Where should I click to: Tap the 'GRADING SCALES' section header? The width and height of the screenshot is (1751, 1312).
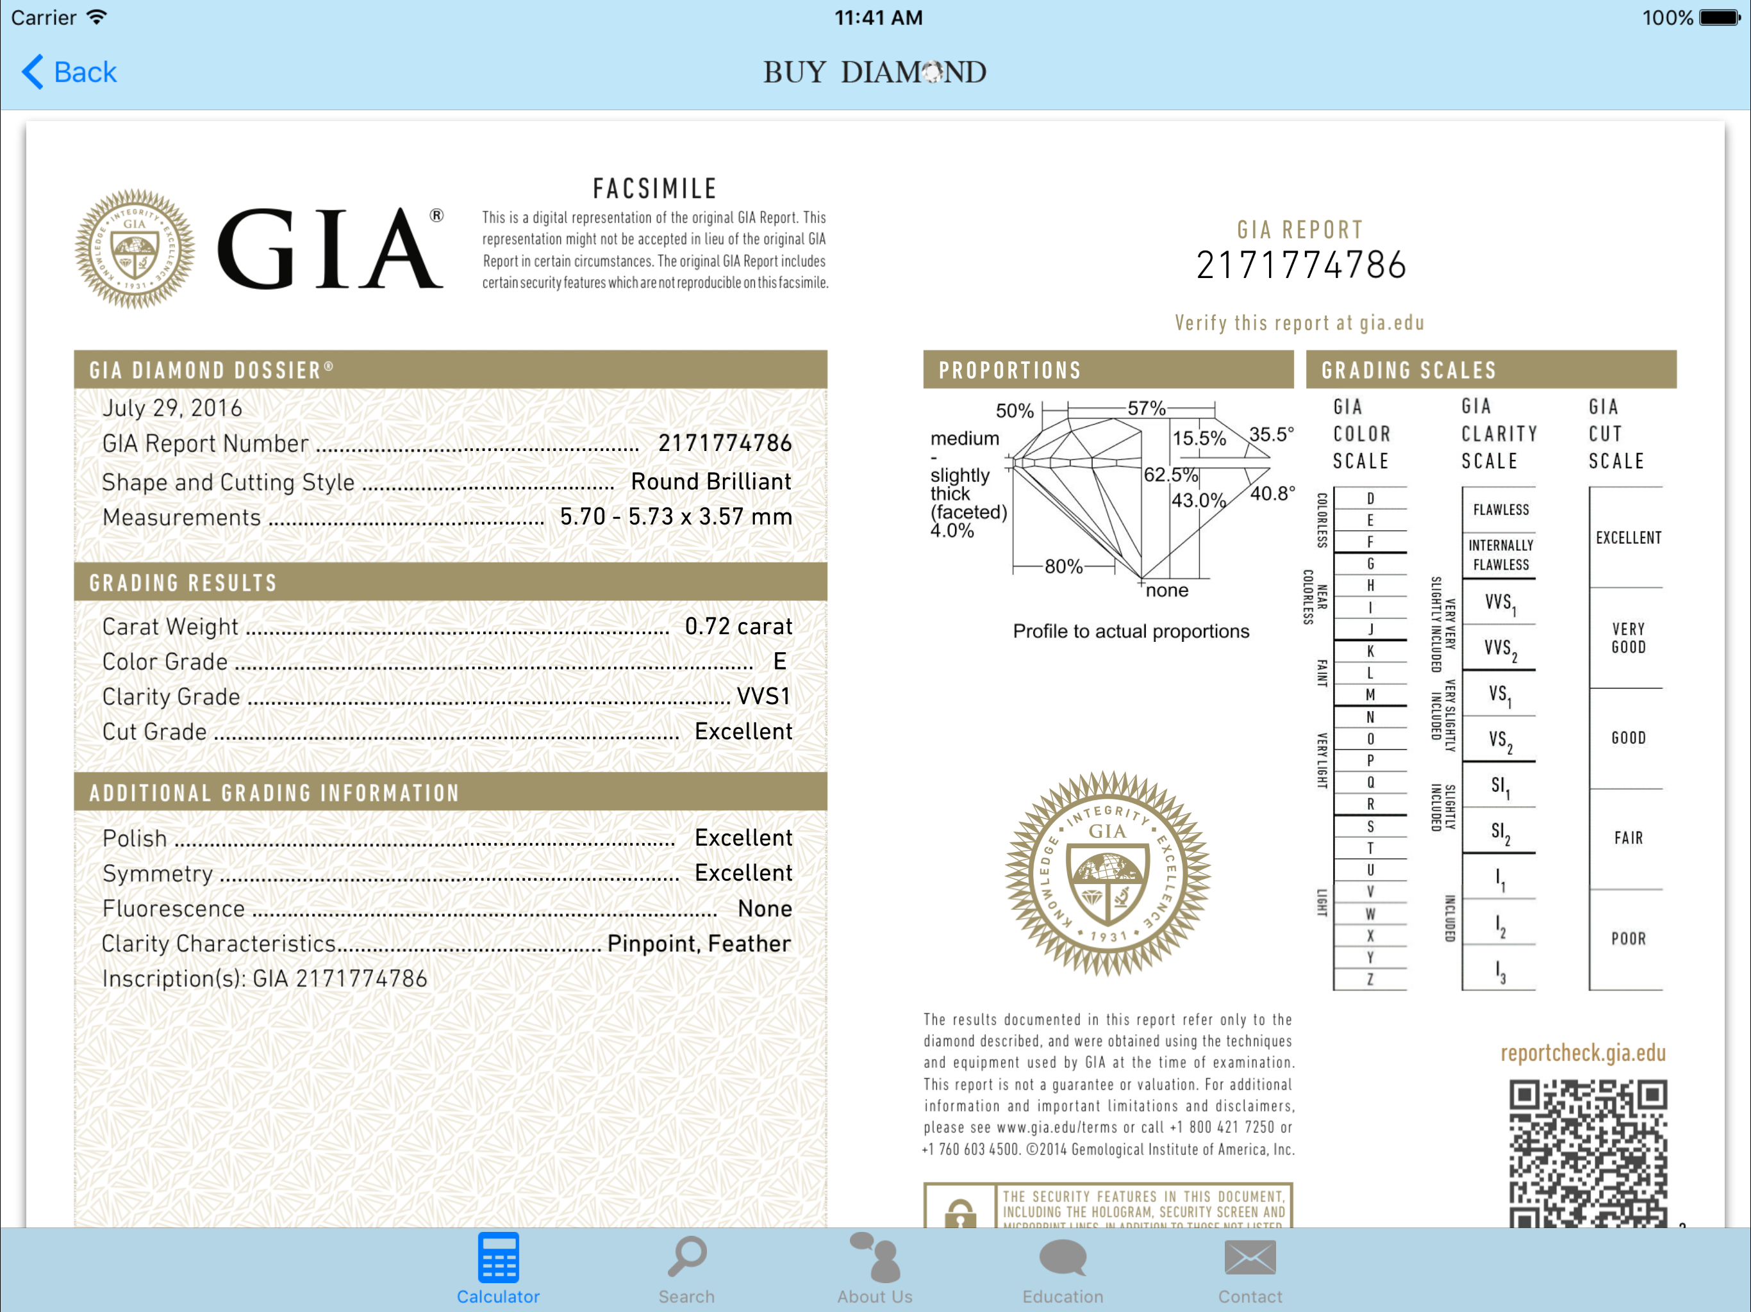[1491, 370]
